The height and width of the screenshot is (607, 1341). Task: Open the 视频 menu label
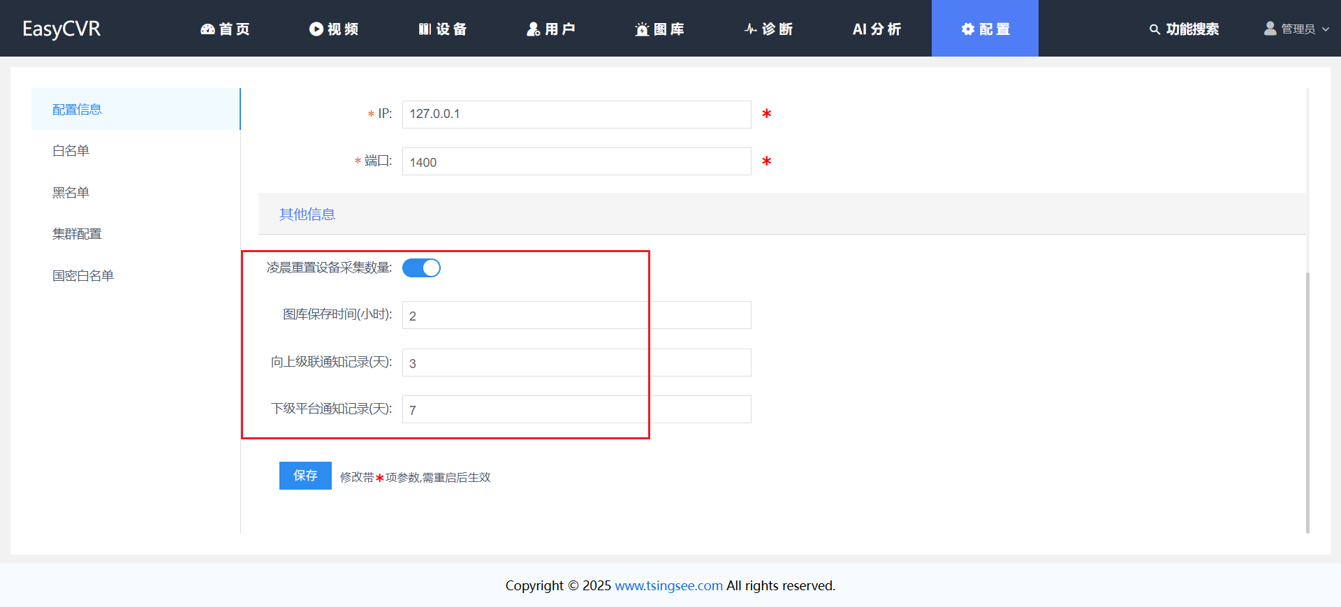(x=343, y=29)
